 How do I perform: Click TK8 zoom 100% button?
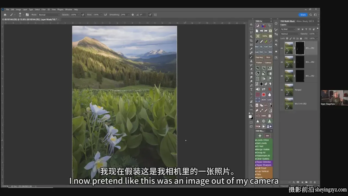click(x=264, y=36)
